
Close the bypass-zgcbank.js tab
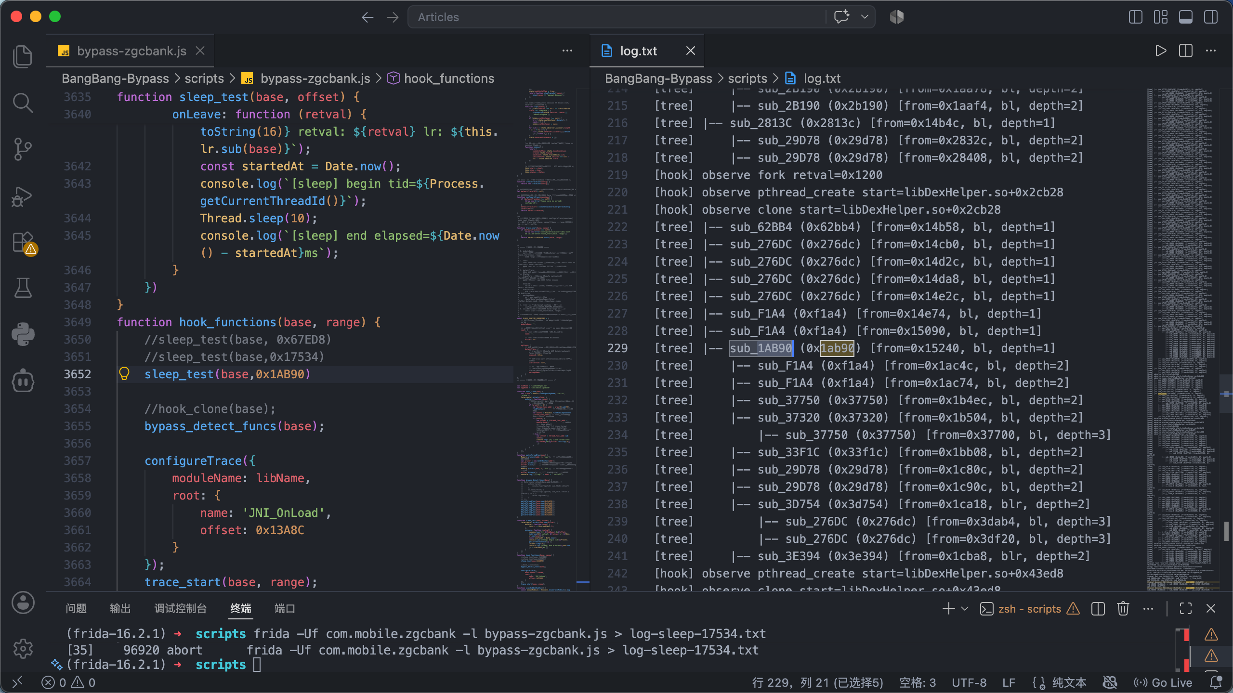200,51
